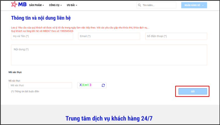220x125 pixels.
Task: Expand the SẢN PHẨM menu
Action: click(36, 5)
